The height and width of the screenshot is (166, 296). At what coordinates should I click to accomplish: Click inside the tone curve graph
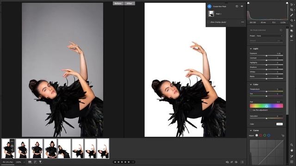tap(266, 152)
